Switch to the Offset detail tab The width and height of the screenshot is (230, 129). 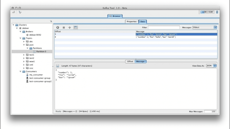point(130,62)
